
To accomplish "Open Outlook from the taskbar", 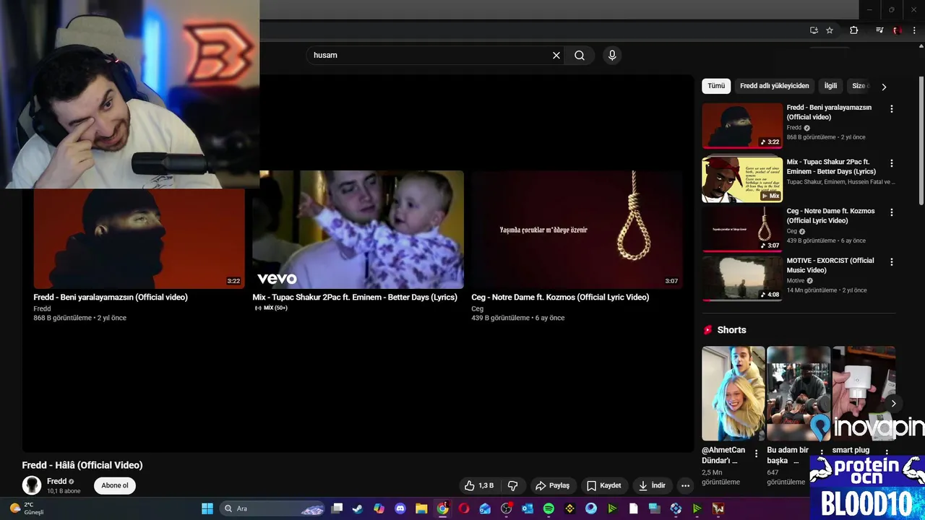I will coord(528,508).
